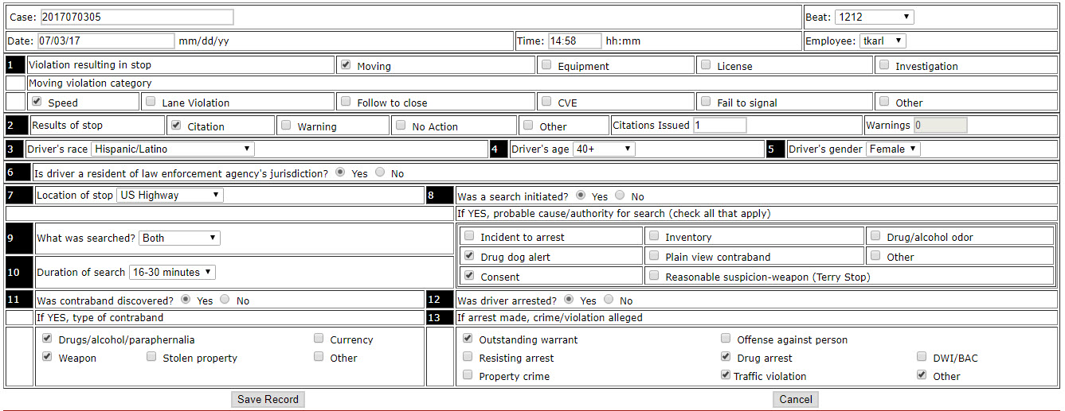Tick the Warning result checkbox

coord(287,126)
